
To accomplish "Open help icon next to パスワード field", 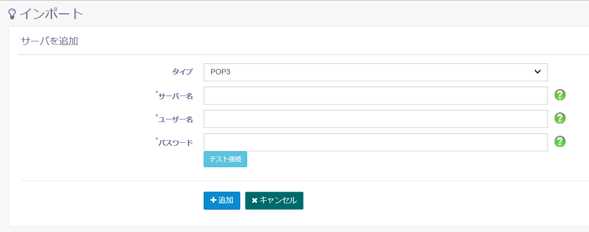I will pyautogui.click(x=560, y=142).
